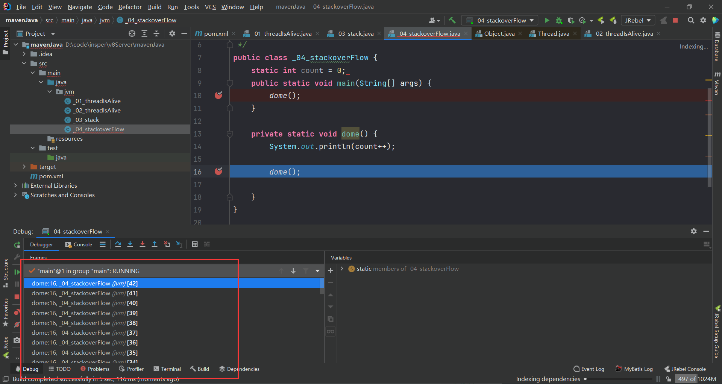The height and width of the screenshot is (384, 722).
Task: Expand static members of _04_stackoverFlow
Action: click(342, 269)
